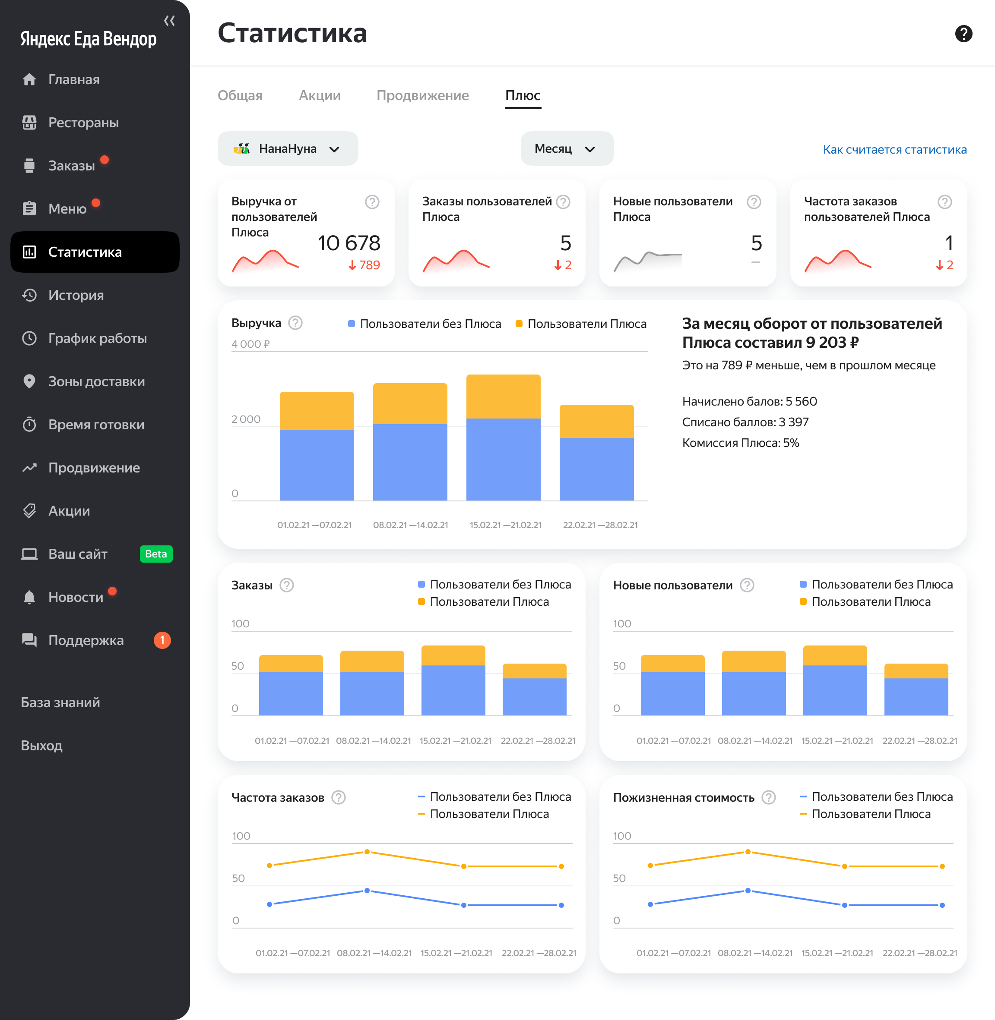Click the restaurant storefront icon

(29, 123)
